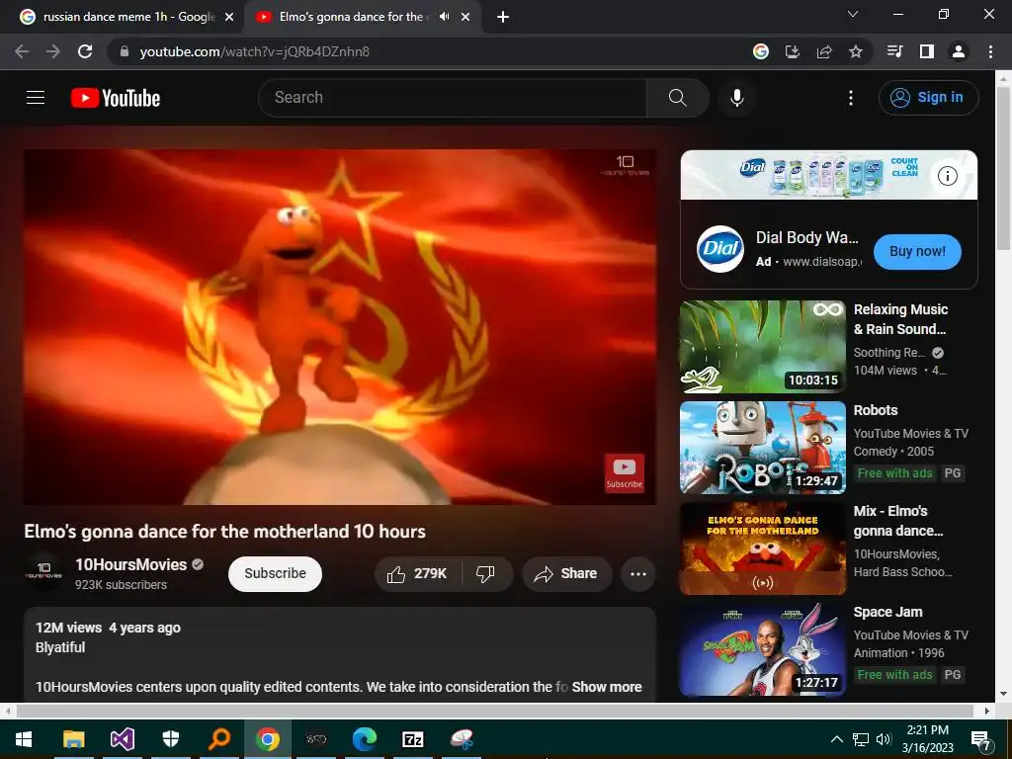1012x759 pixels.
Task: Dislike the video with thumbs down
Action: point(485,574)
